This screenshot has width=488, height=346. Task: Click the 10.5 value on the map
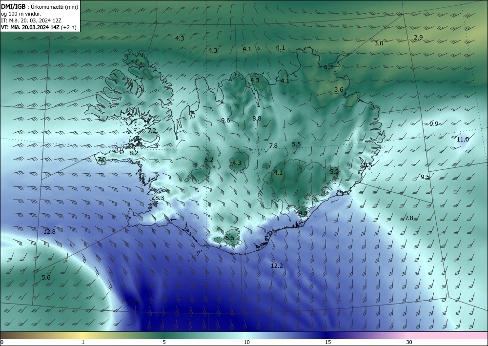pos(366,165)
